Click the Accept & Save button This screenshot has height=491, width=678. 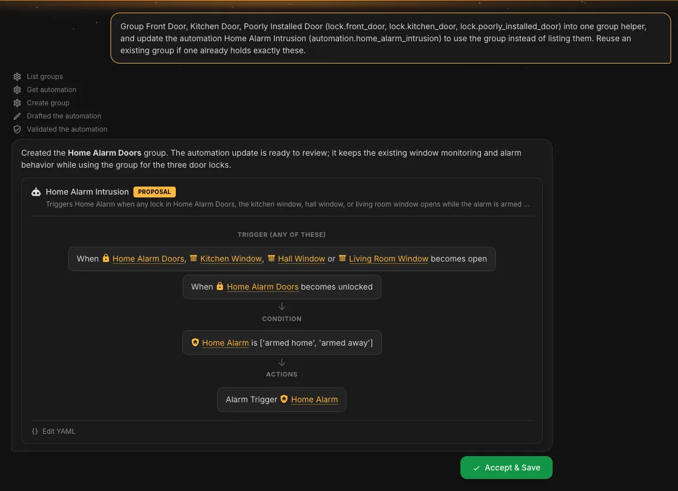pyautogui.click(x=506, y=468)
